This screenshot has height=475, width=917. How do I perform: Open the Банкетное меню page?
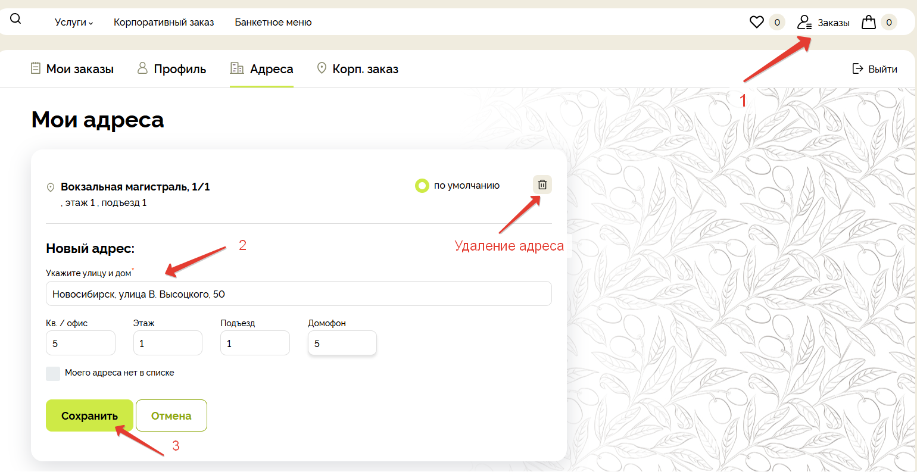[x=273, y=23]
